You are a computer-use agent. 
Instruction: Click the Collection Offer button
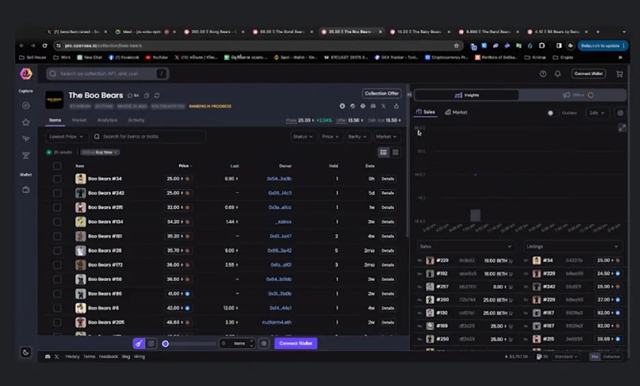click(x=381, y=93)
